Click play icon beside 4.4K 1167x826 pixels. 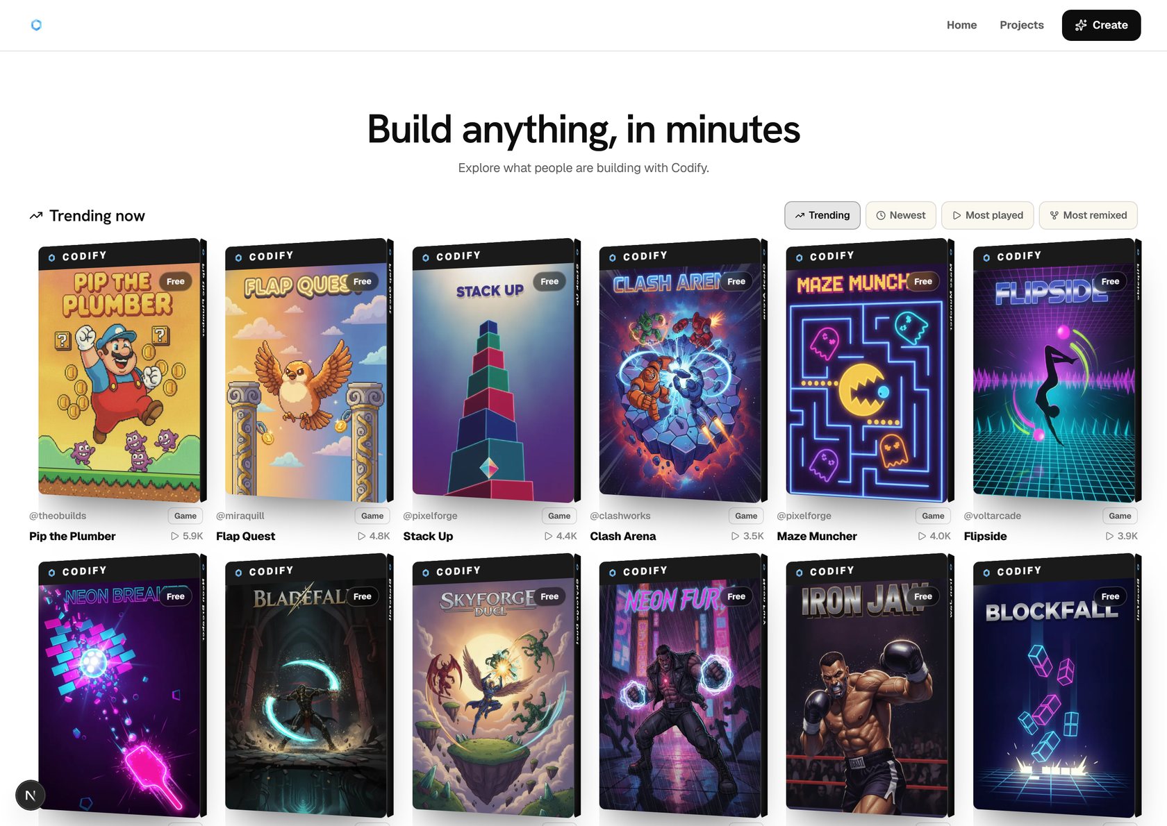tap(549, 536)
